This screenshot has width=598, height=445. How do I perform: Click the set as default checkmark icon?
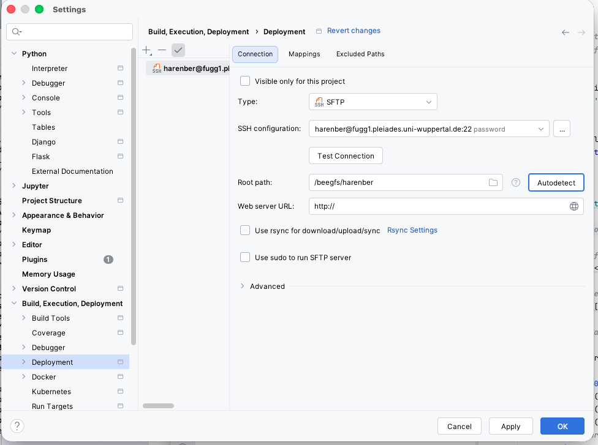tap(178, 50)
